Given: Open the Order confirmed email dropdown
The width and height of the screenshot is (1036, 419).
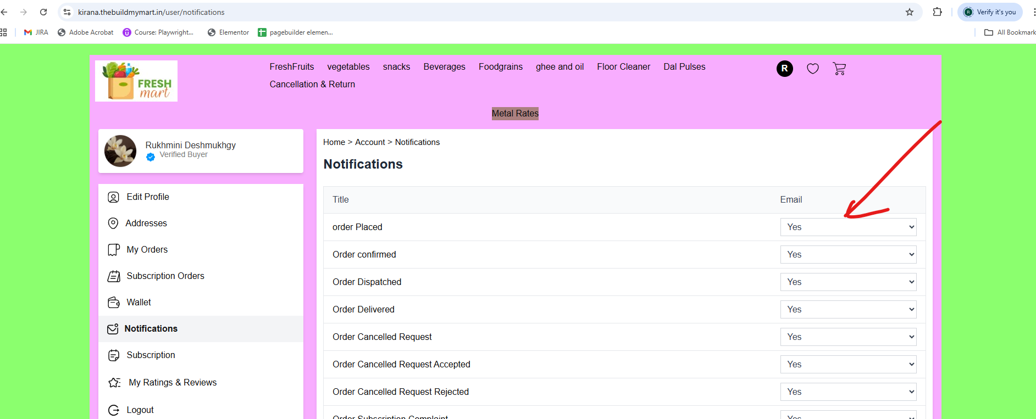Looking at the screenshot, I should point(848,255).
